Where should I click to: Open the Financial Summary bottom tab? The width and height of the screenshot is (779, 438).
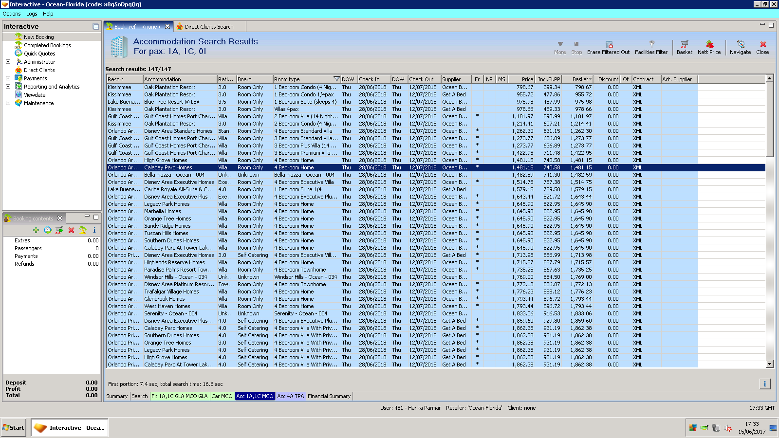coord(329,396)
